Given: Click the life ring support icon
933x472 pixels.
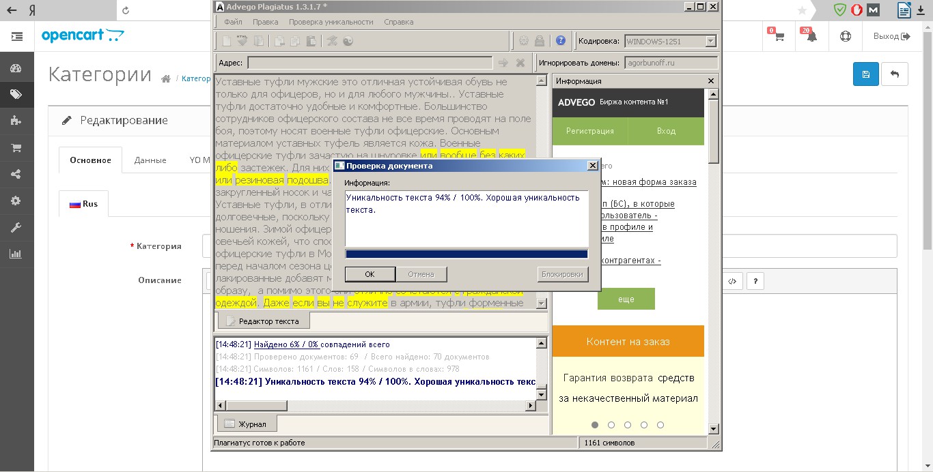Looking at the screenshot, I should (x=846, y=36).
